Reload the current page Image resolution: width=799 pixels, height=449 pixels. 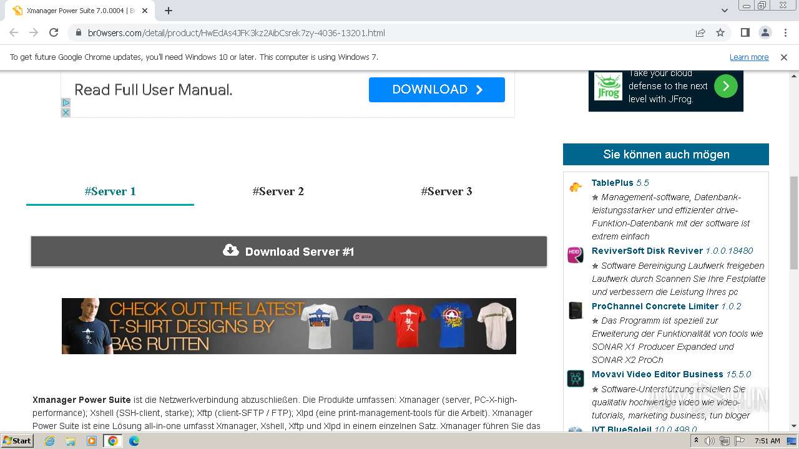54,32
